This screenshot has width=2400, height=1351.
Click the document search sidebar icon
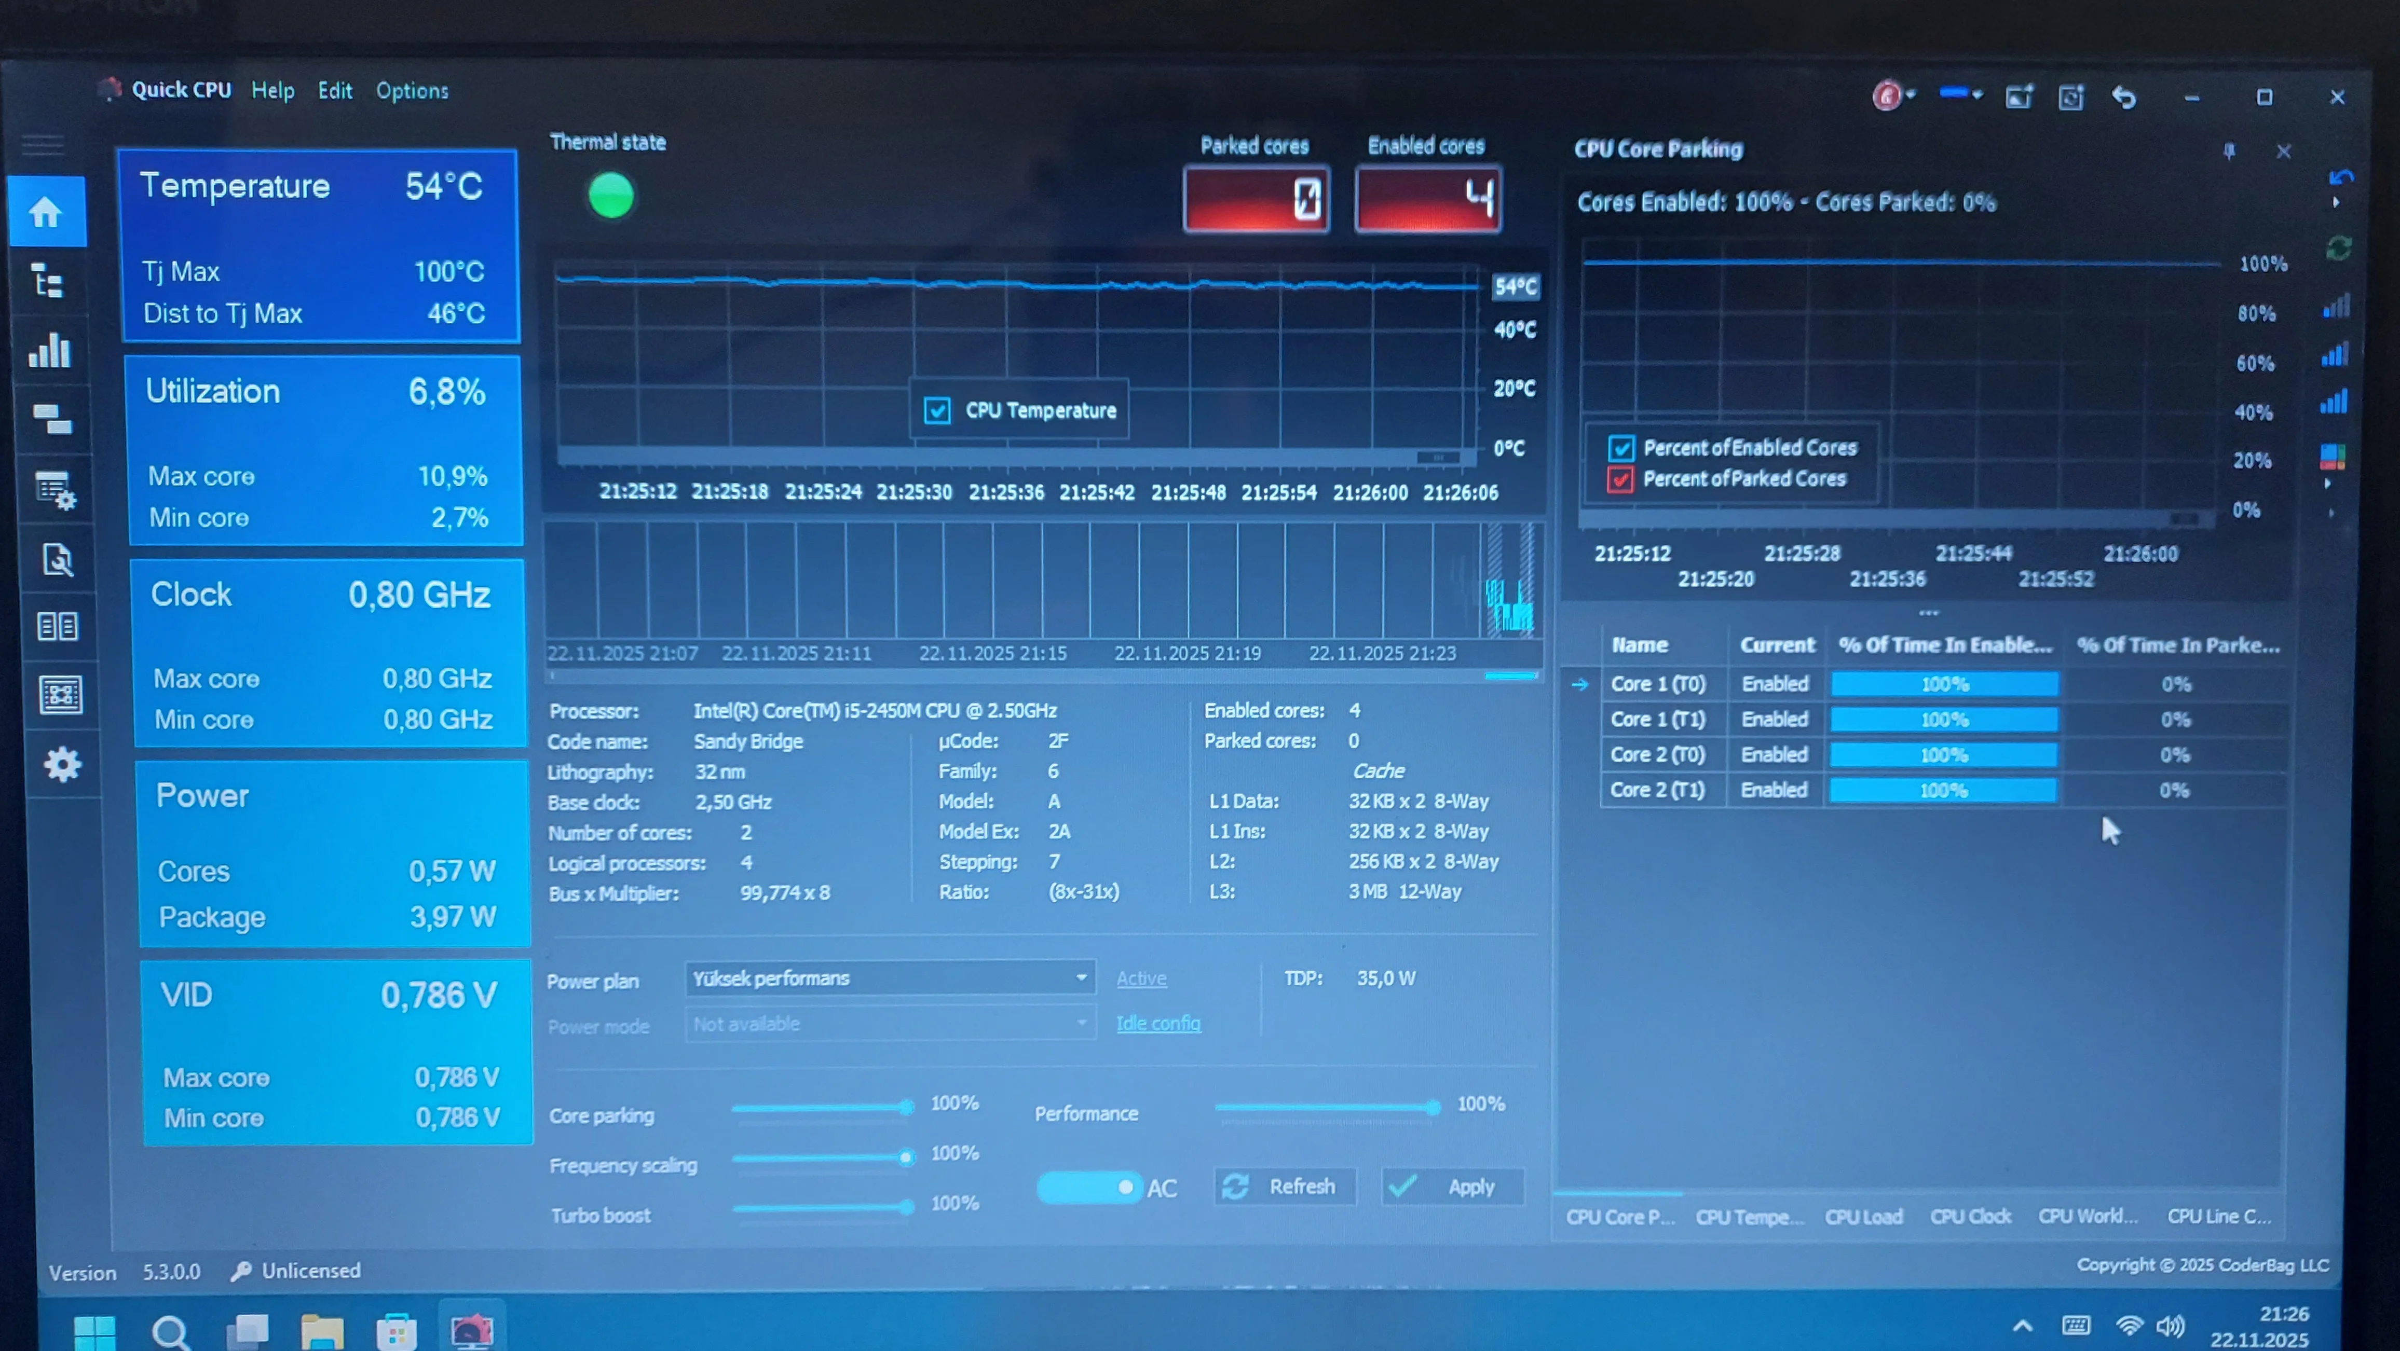(x=58, y=560)
